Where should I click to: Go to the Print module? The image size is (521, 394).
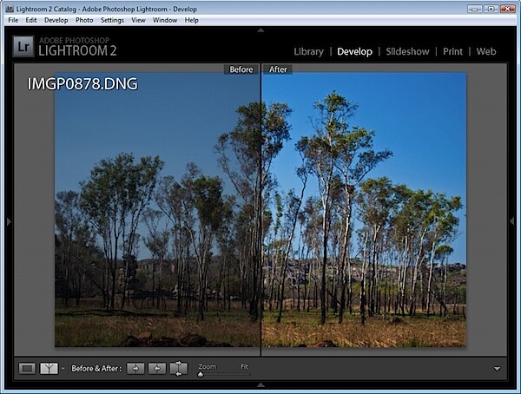pos(452,51)
